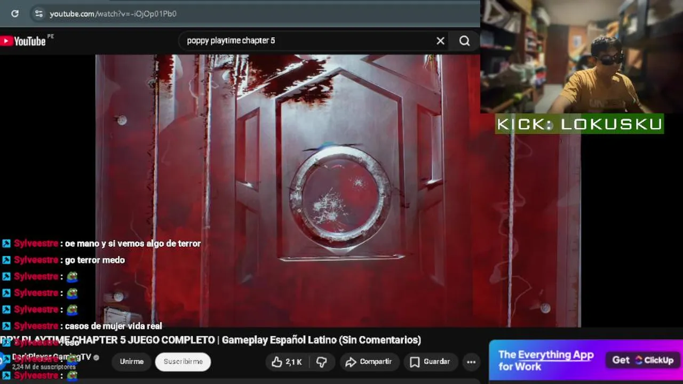Click Suscribirme button

tap(183, 362)
